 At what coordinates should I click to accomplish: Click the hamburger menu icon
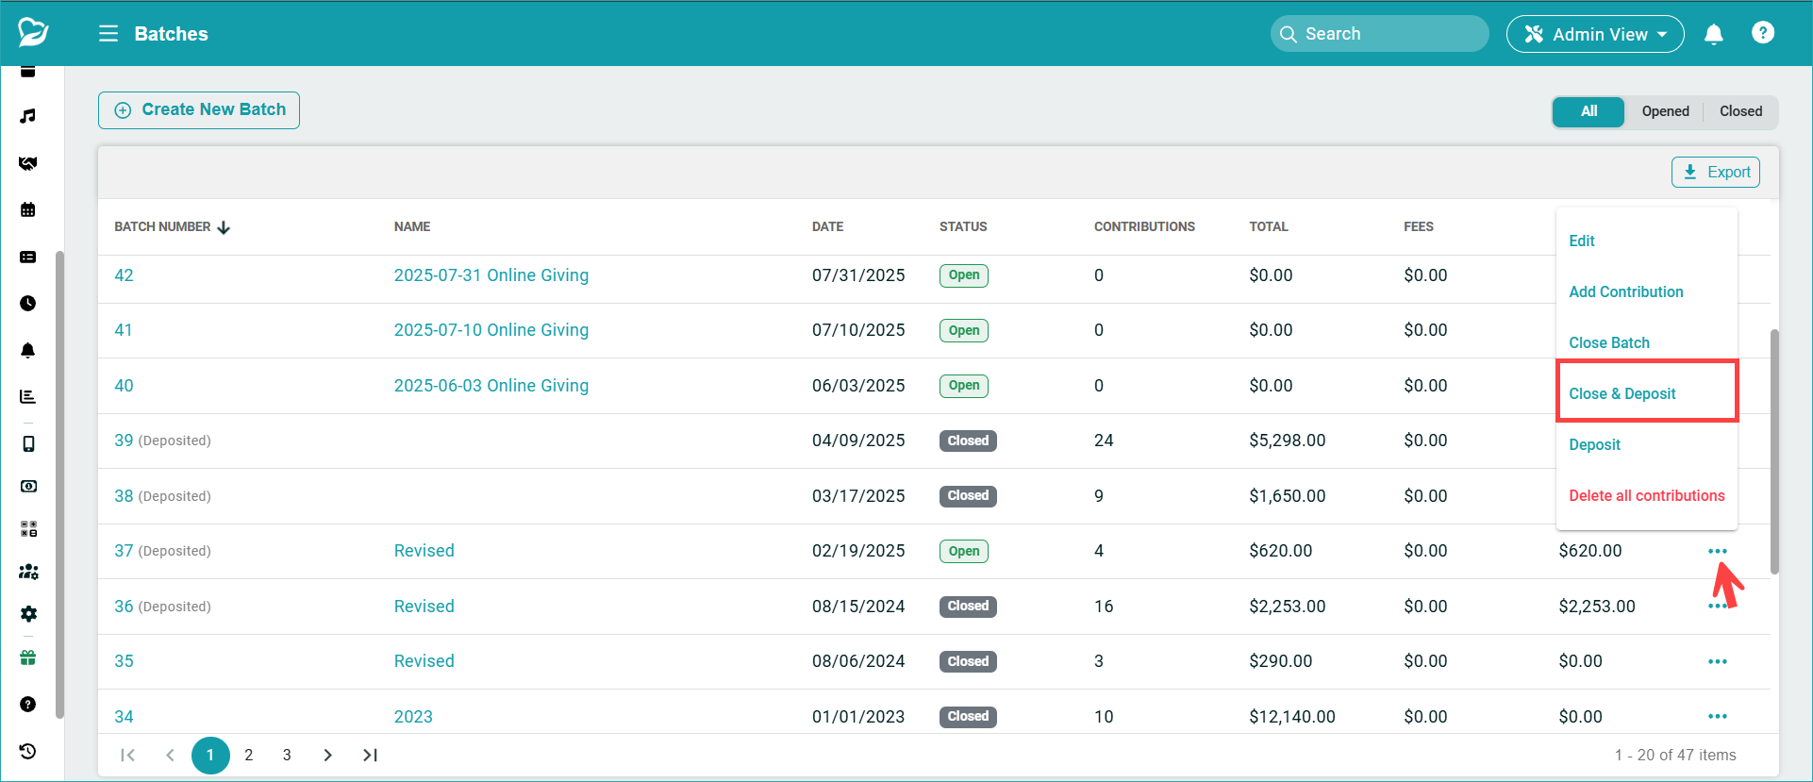(x=108, y=34)
